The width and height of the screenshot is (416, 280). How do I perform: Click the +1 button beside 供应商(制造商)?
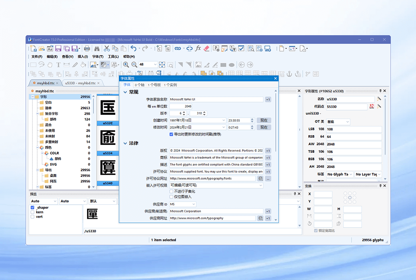268,212
